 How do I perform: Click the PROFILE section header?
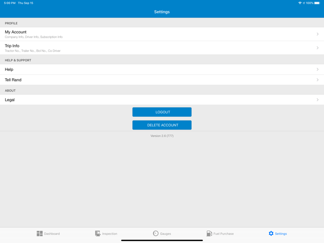click(11, 23)
